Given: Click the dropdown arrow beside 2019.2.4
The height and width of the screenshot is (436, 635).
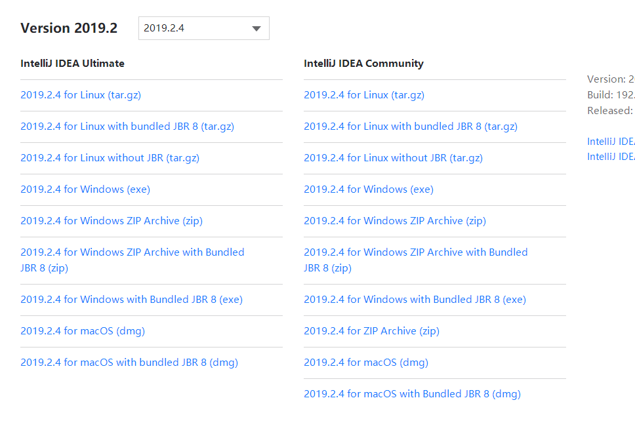Looking at the screenshot, I should [x=256, y=28].
